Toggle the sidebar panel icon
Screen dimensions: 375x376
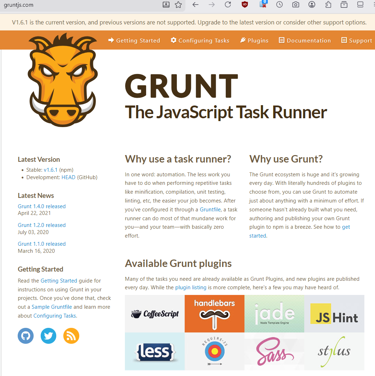pos(360,5)
